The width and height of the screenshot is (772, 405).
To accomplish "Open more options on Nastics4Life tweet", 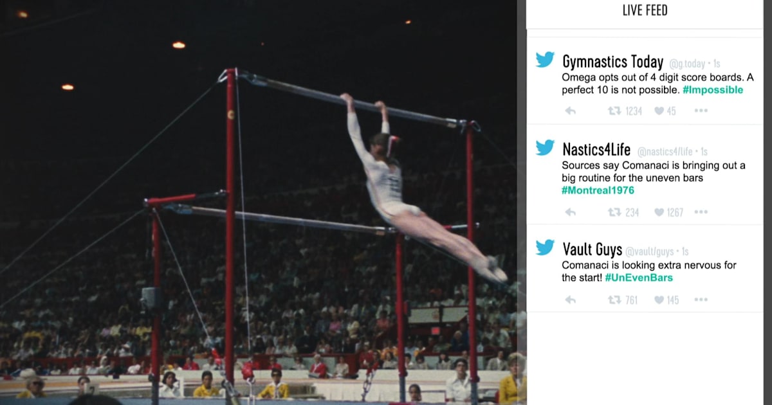I will click(x=701, y=212).
